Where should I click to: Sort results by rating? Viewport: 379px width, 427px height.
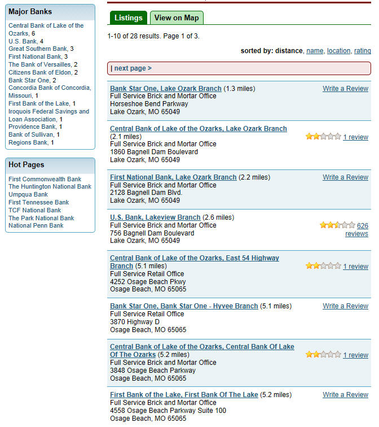(362, 51)
